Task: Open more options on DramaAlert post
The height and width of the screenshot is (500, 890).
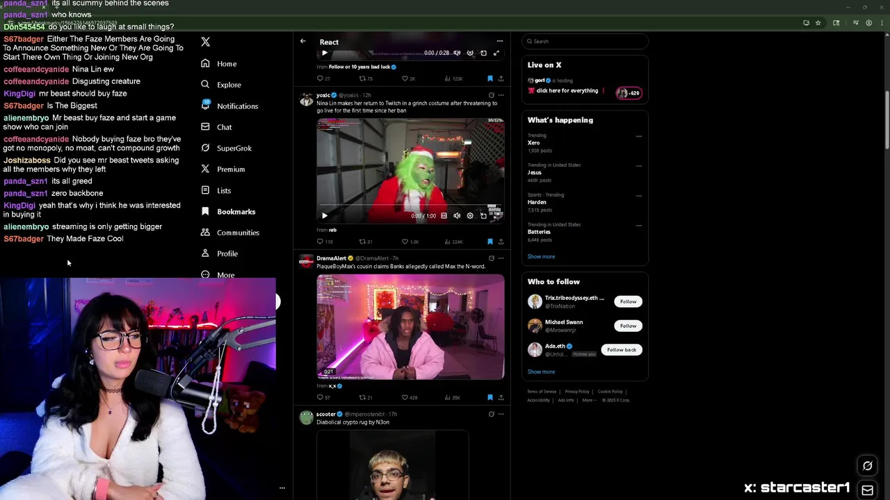Action: click(501, 258)
